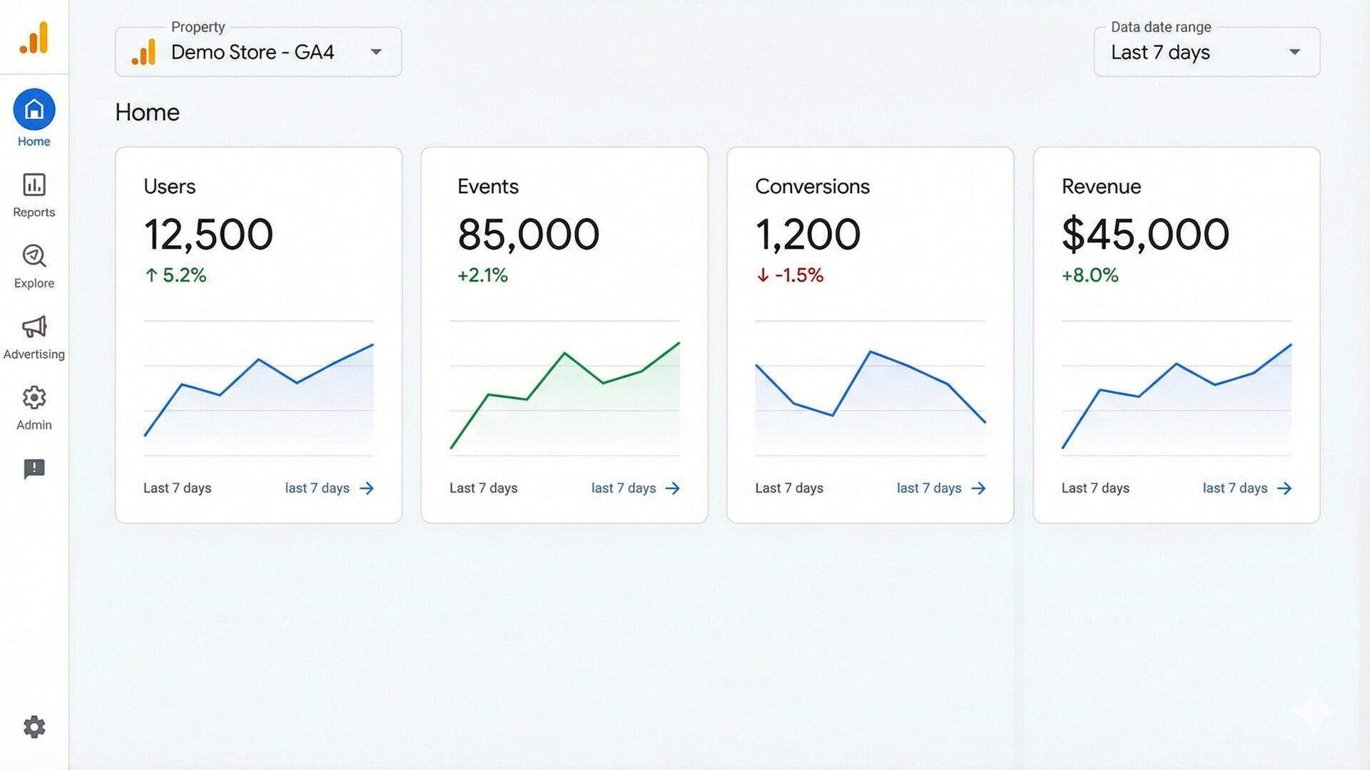Click the Users trend line chart

click(258, 389)
